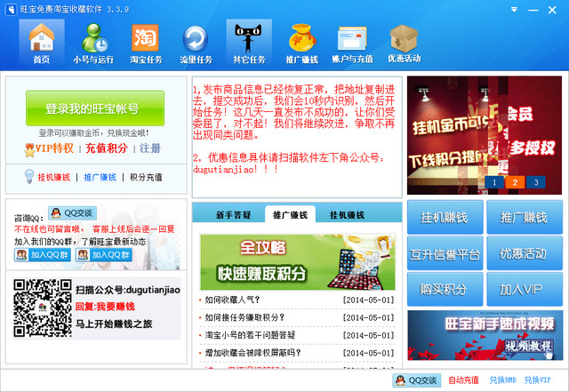
Task: Click the 兑换RMB link
Action: [x=502, y=380]
